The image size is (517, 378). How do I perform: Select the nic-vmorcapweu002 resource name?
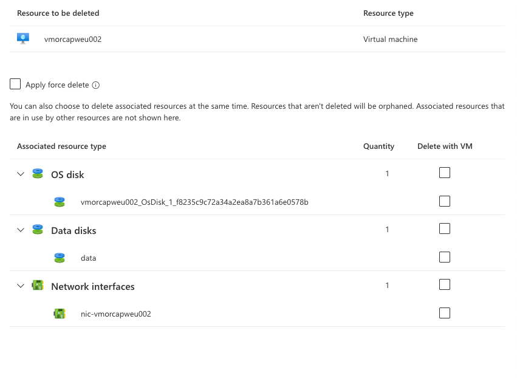[115, 314]
